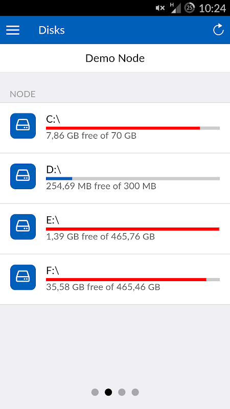
Task: Tap the signal strength status icon
Action: click(x=175, y=8)
